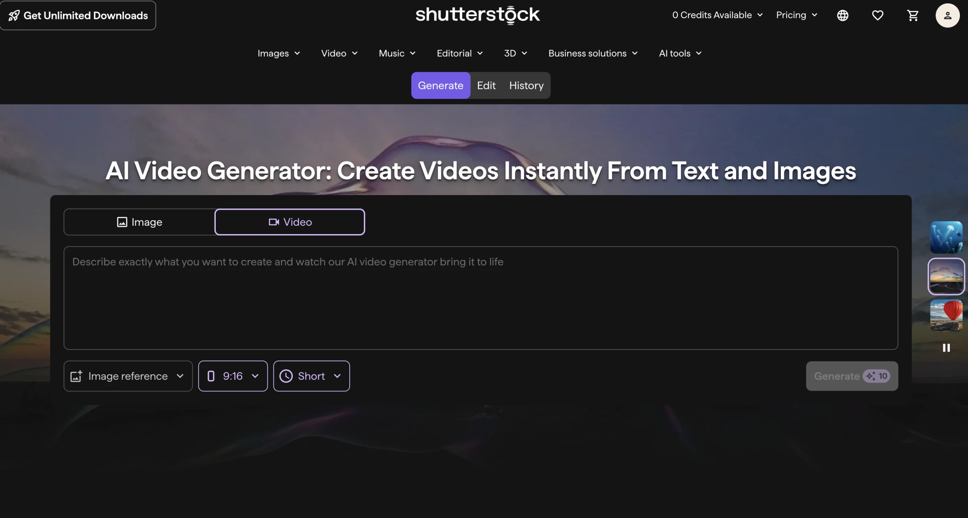
Task: Click the Generate 10 credits button
Action: [x=852, y=376]
